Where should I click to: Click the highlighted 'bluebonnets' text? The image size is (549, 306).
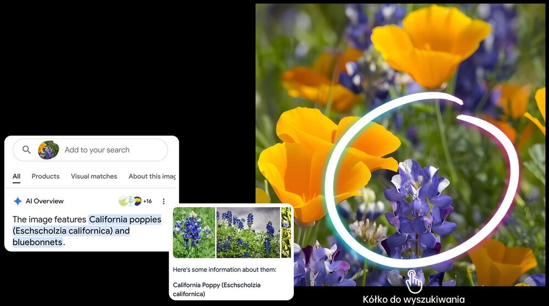38,242
